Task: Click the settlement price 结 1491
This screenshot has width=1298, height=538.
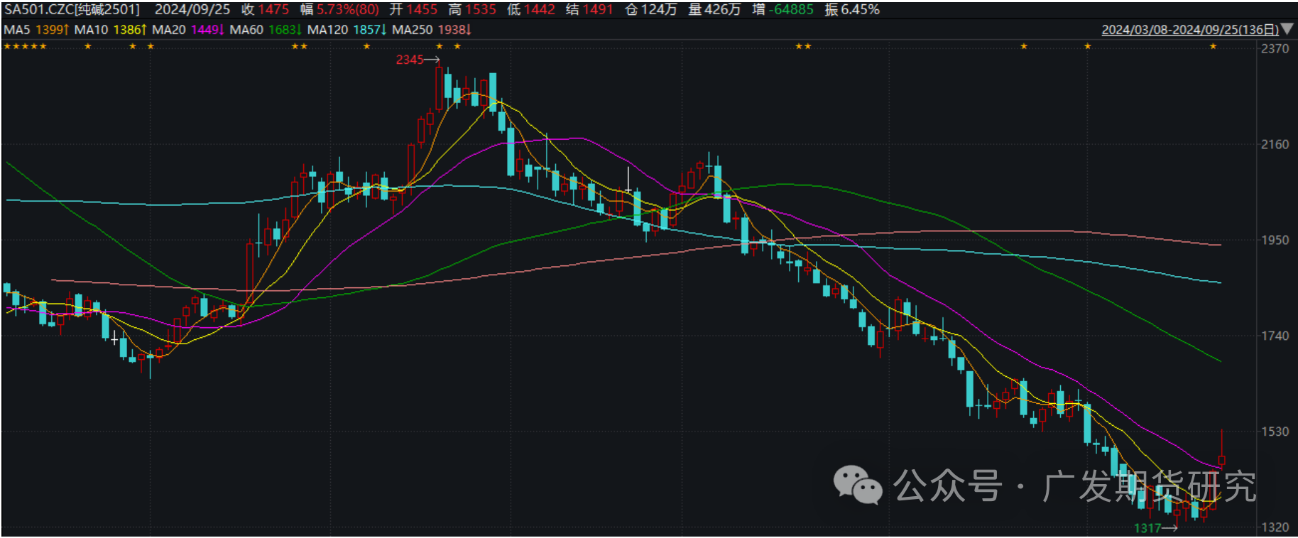Action: click(x=589, y=9)
